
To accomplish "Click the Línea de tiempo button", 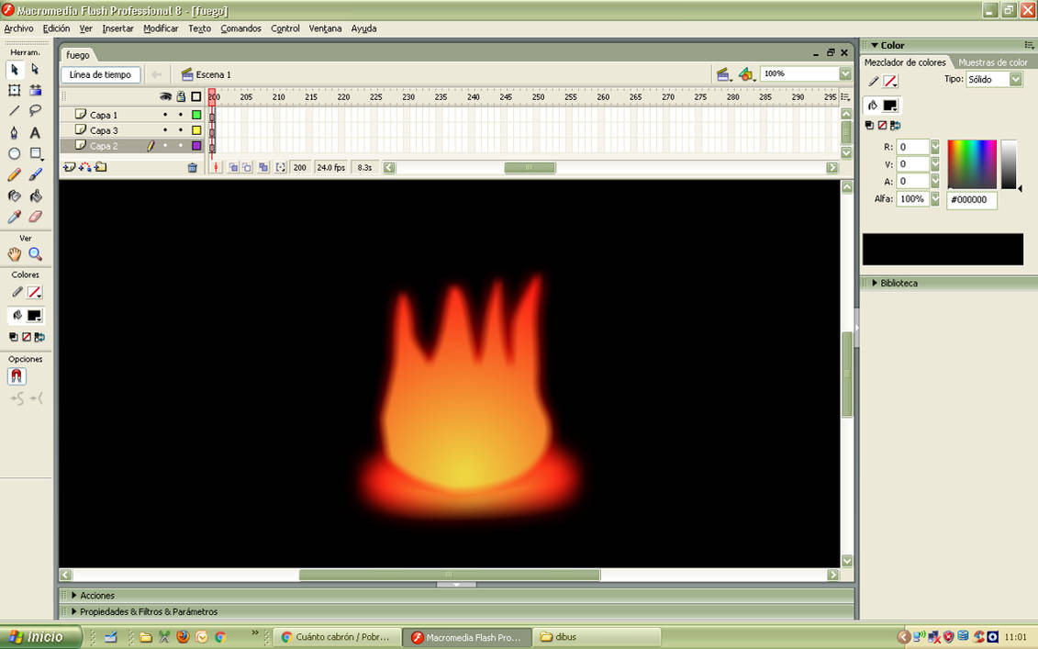I will (99, 74).
